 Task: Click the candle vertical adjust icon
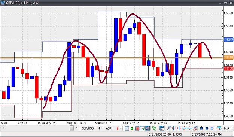201,128
